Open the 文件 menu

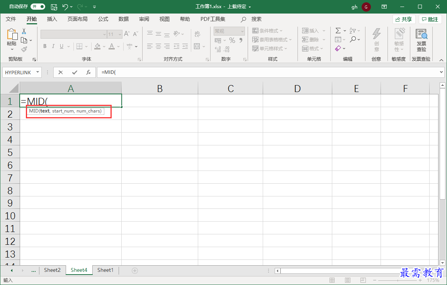[x=11, y=19]
